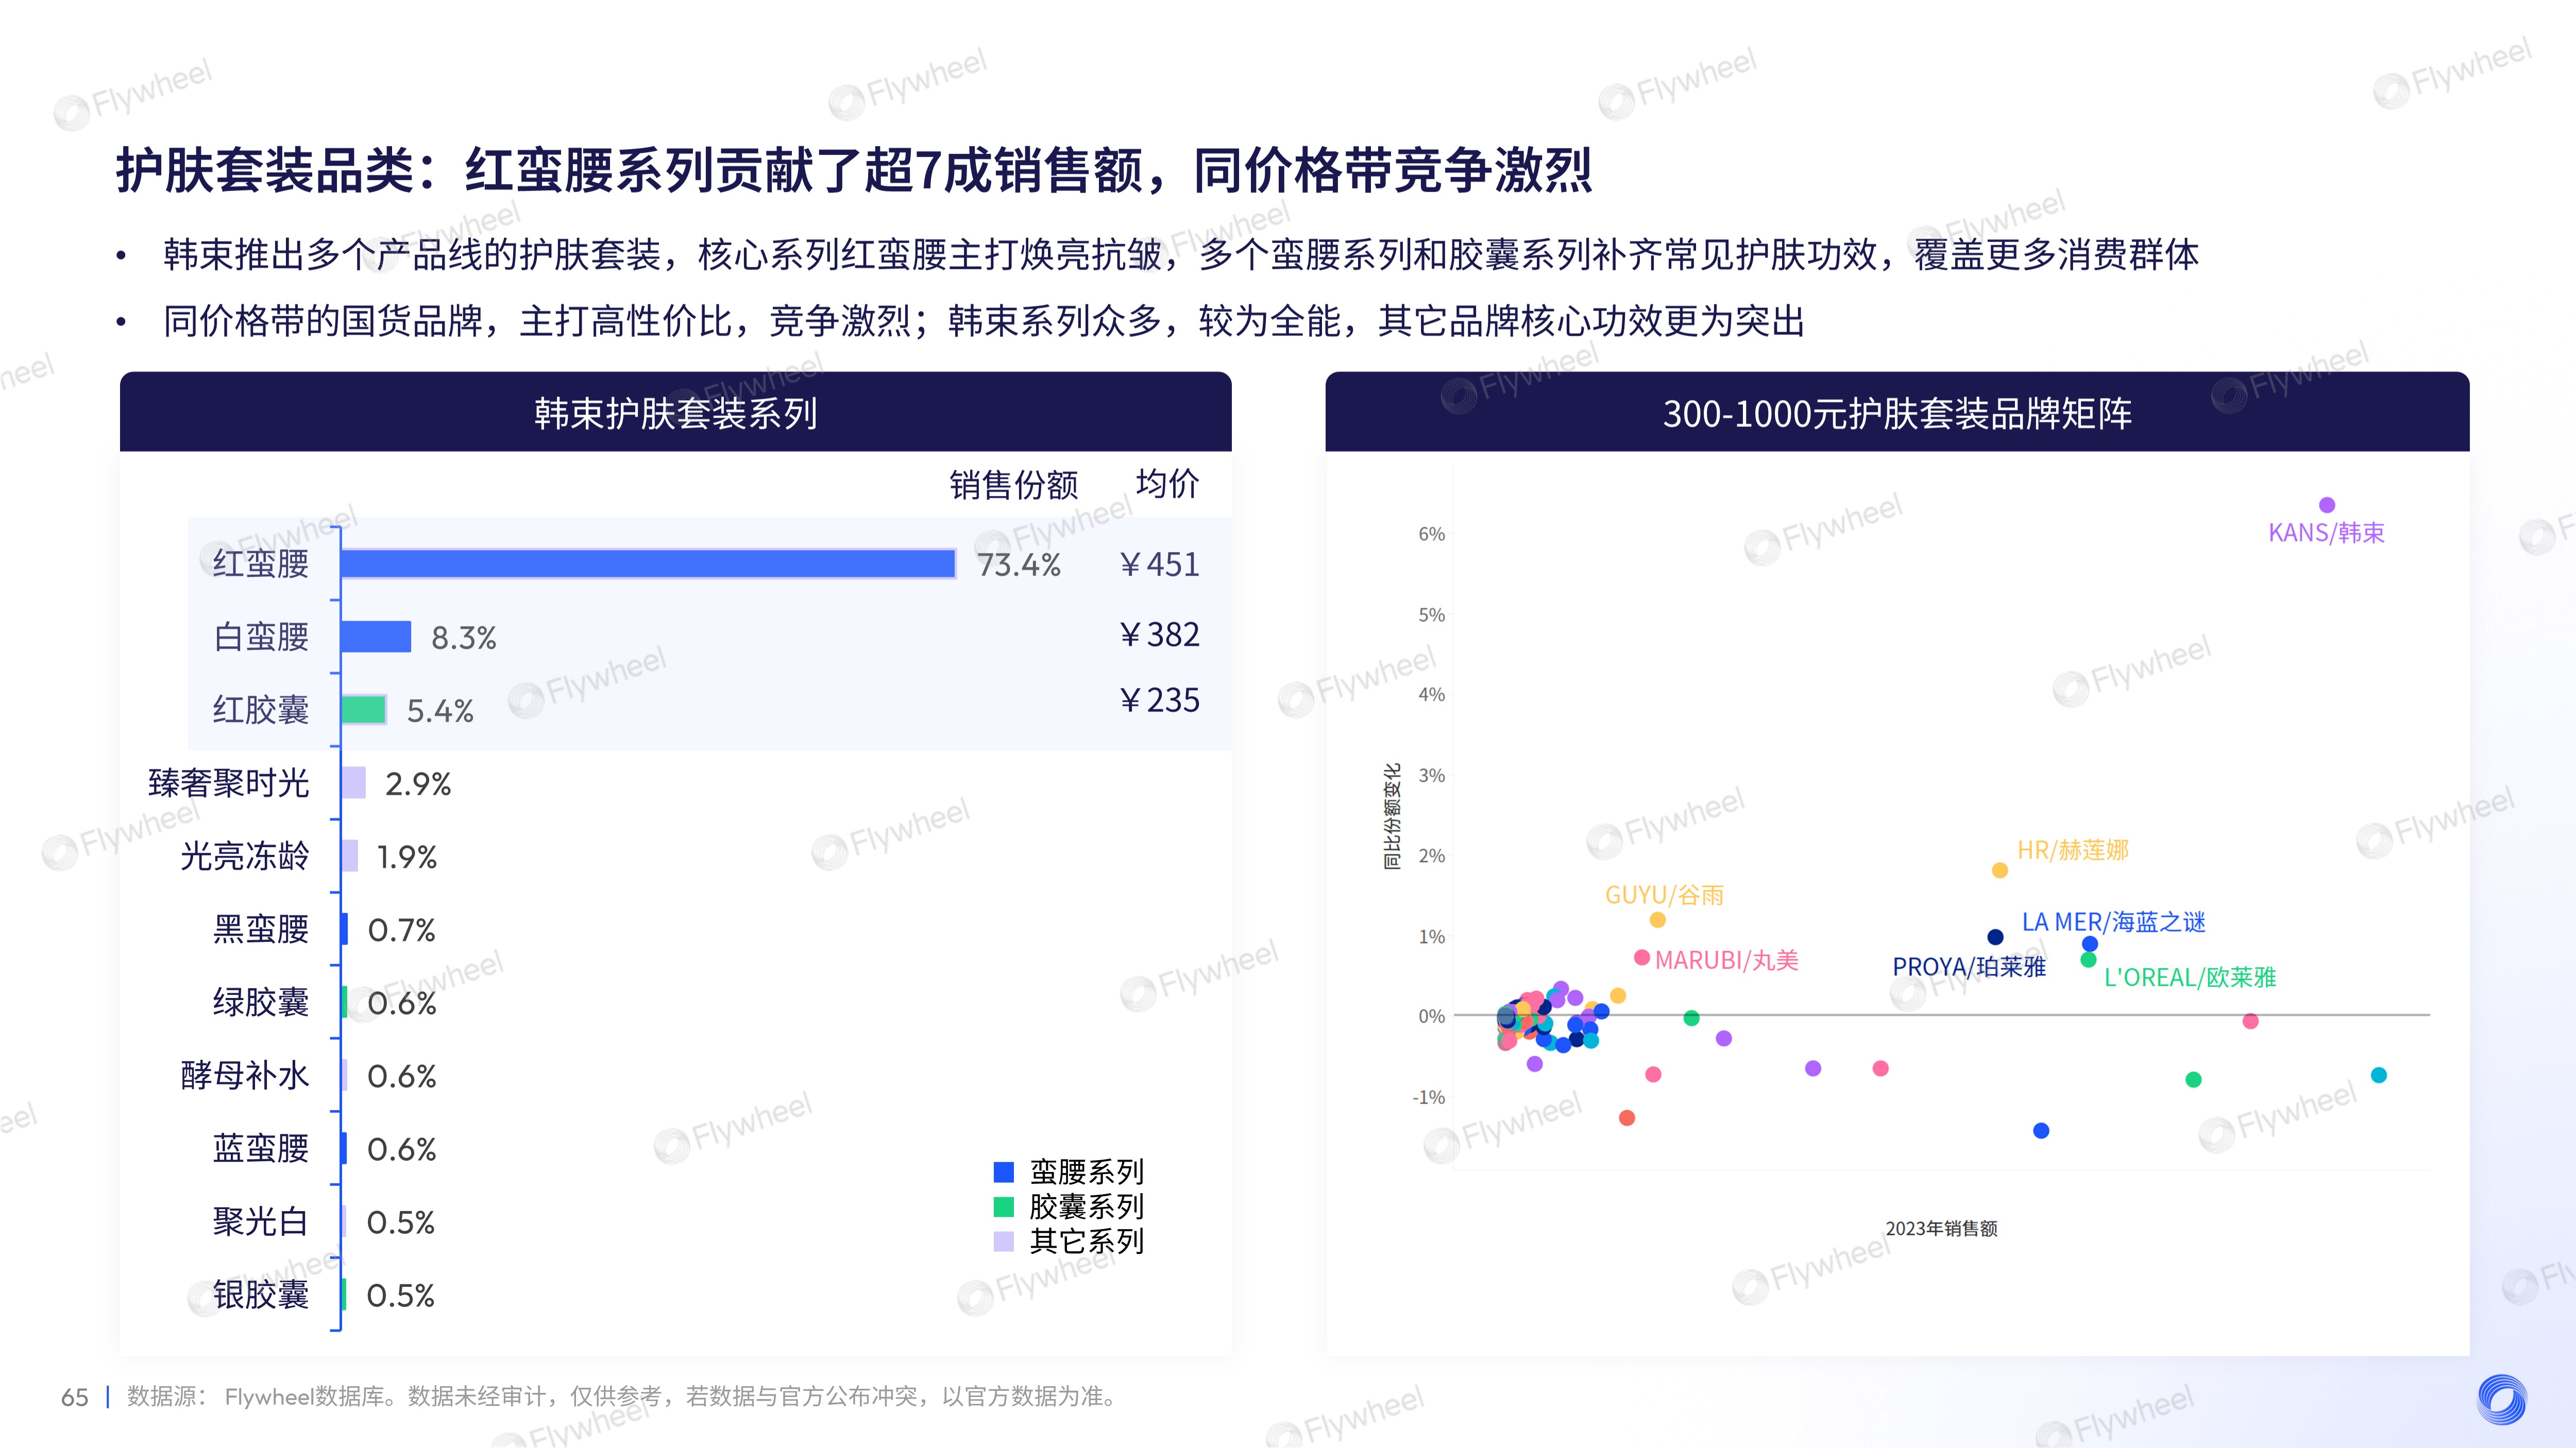Viewport: 2576px width, 1448px height.
Task: Click the 6% y-axis tick label
Action: pos(1431,533)
